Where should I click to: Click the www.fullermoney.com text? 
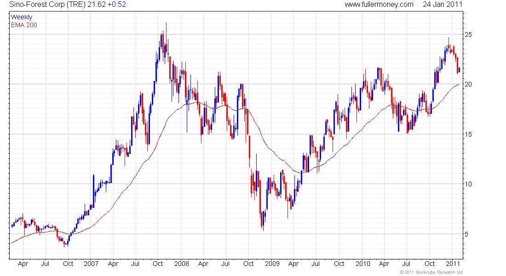[379, 5]
